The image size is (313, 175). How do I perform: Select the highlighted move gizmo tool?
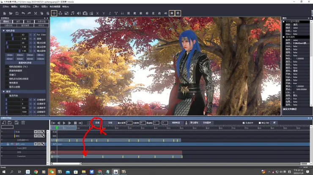54,13
